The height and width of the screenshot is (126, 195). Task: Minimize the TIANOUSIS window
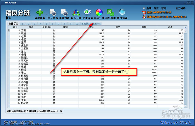point(185,3)
